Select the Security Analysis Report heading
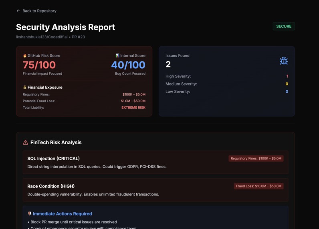Viewport: 319px width, 229px height. point(65,27)
